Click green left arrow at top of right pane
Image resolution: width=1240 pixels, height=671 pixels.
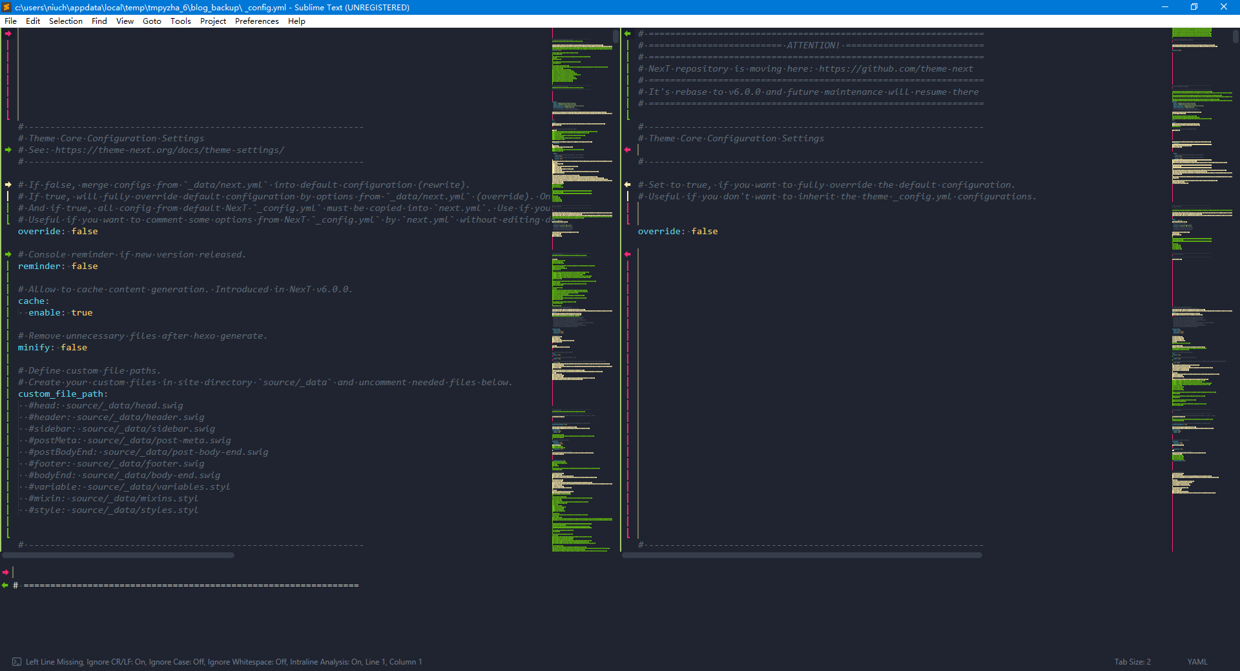[x=627, y=34]
